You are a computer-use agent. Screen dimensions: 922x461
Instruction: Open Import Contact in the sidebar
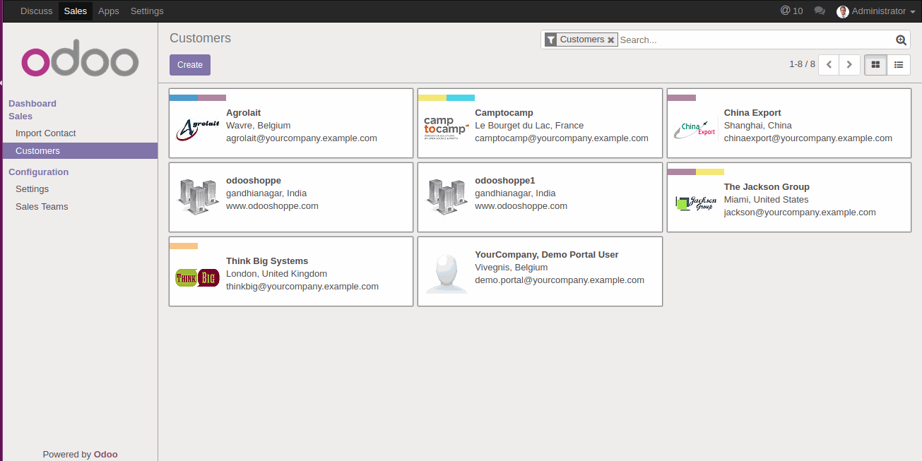[46, 133]
